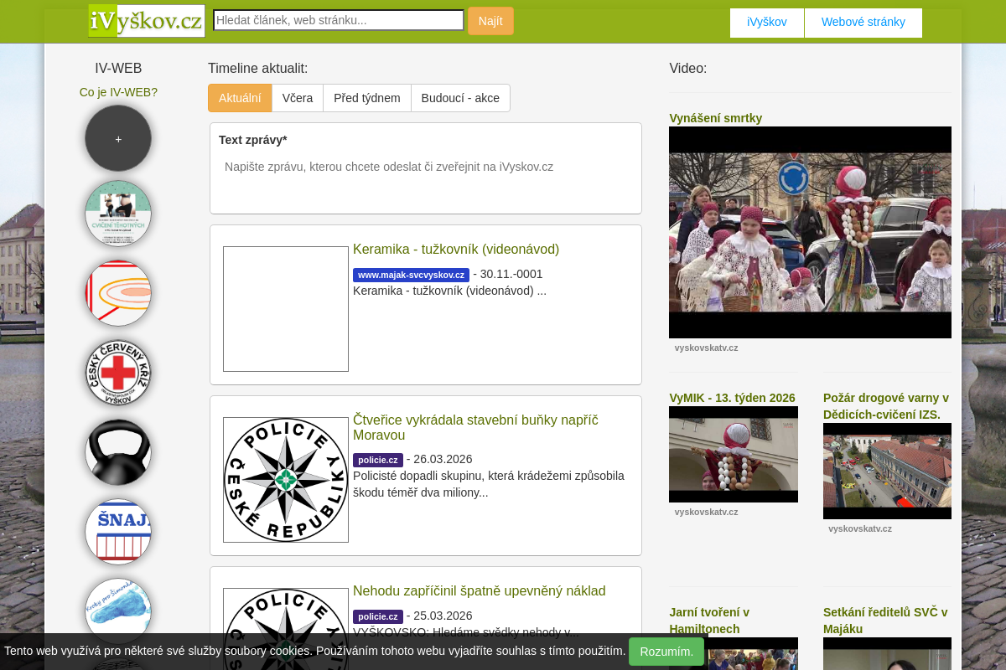Open the iVyškov.cz logo home link
The width and height of the screenshot is (1006, 670).
(x=147, y=21)
